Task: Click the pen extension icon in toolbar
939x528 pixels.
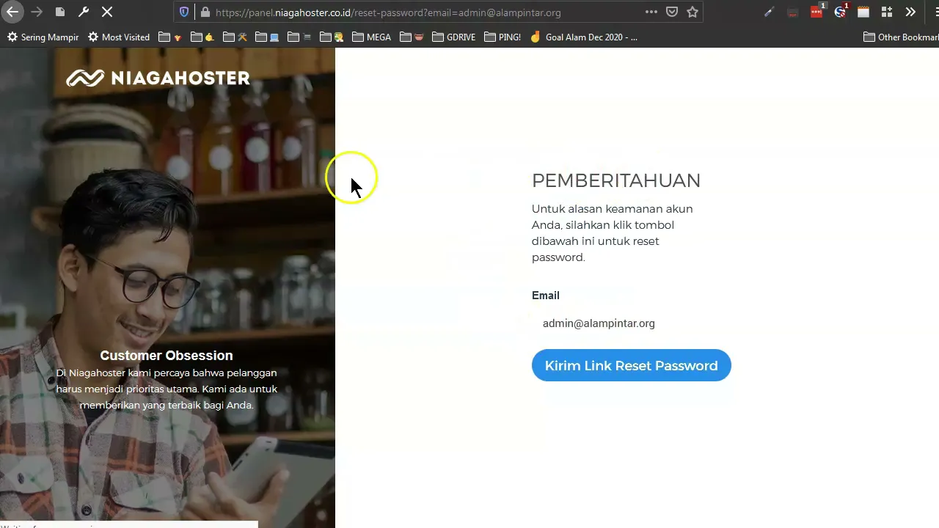Action: coord(769,12)
